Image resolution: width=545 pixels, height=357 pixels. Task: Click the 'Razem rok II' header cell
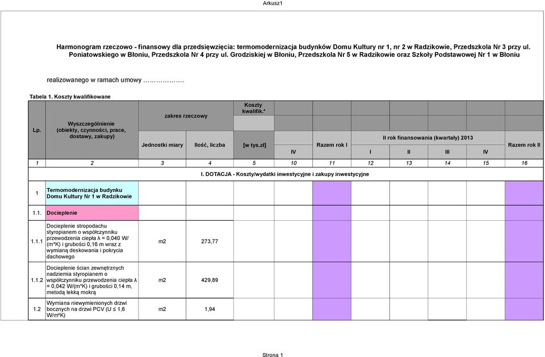524,145
